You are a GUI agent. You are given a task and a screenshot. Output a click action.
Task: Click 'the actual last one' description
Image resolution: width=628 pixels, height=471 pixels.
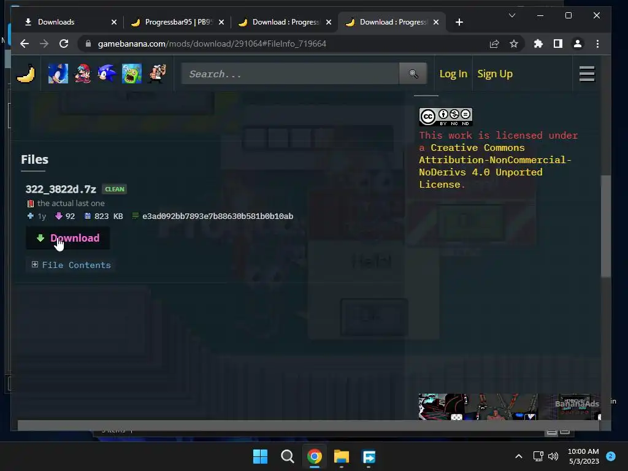(x=71, y=203)
